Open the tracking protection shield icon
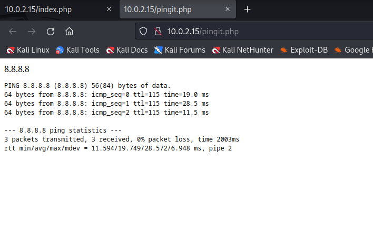 143,32
